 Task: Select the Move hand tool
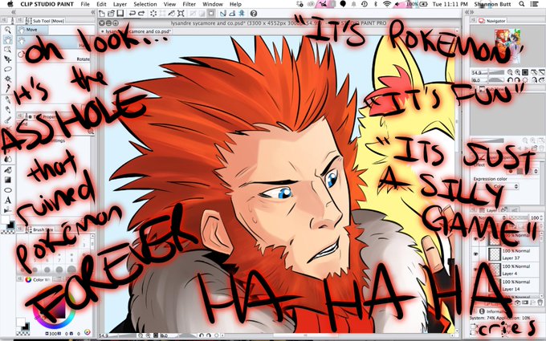[x=7, y=39]
